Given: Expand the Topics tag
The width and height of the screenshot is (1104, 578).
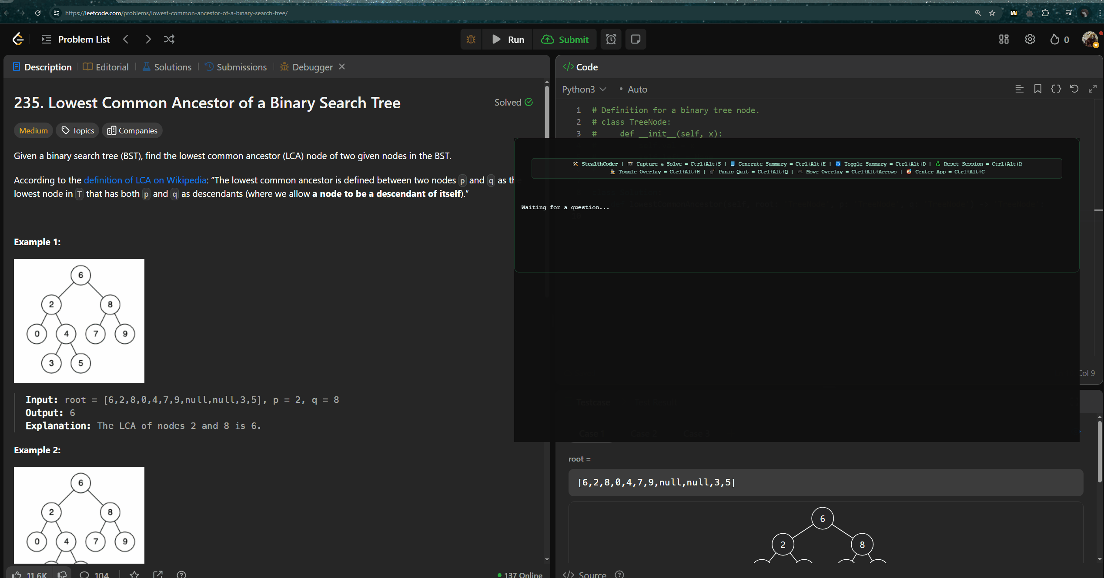Looking at the screenshot, I should (78, 130).
